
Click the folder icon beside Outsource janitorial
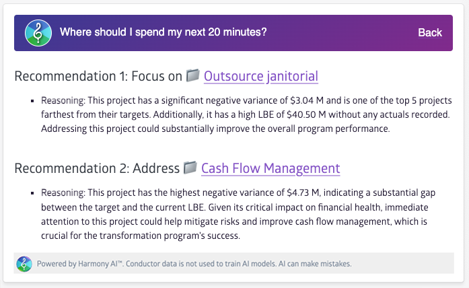[x=193, y=75]
